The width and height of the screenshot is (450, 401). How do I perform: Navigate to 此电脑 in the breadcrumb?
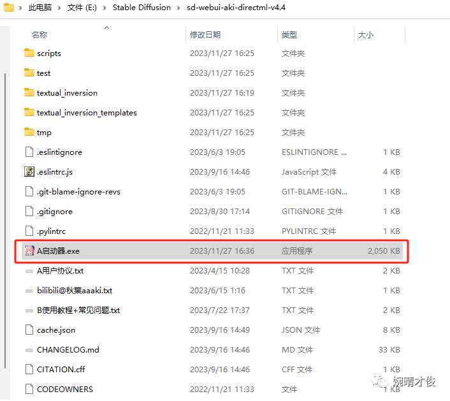40,8
